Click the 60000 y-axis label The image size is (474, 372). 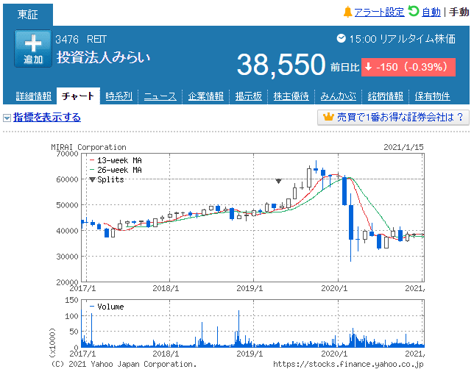click(x=67, y=179)
